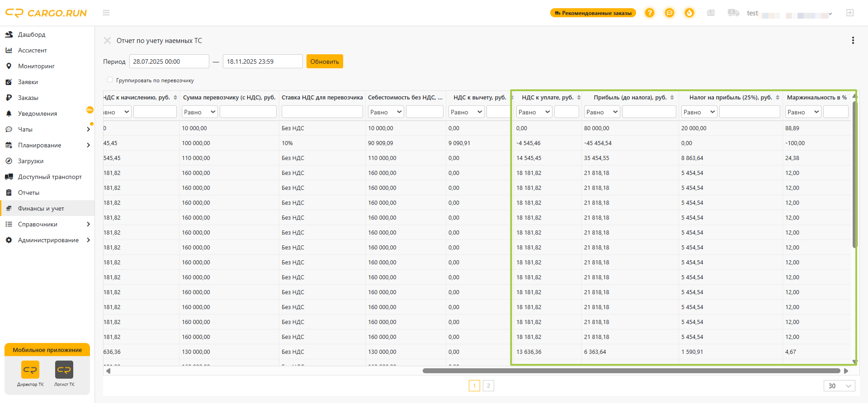The image size is (868, 403).
Task: Sort by Налог на прибыль column arrows
Action: click(778, 98)
